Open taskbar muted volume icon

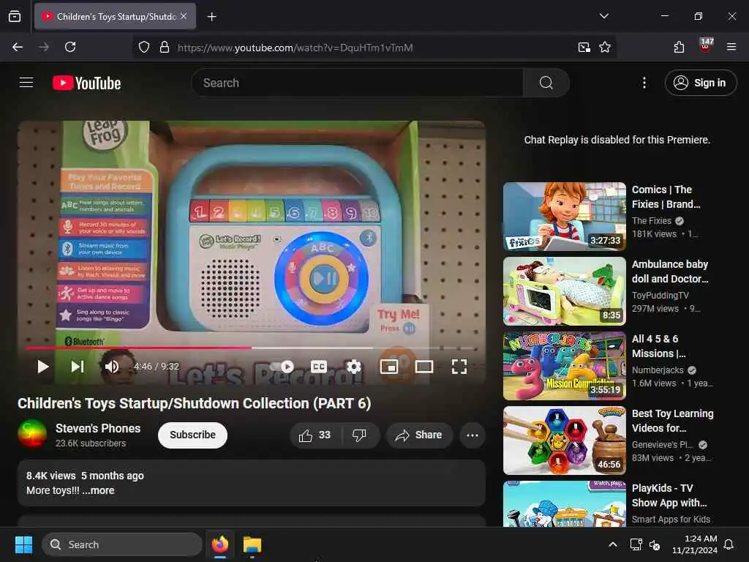(655, 544)
